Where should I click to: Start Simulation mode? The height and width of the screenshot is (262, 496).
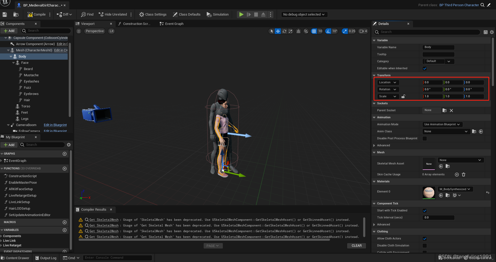[x=218, y=15]
